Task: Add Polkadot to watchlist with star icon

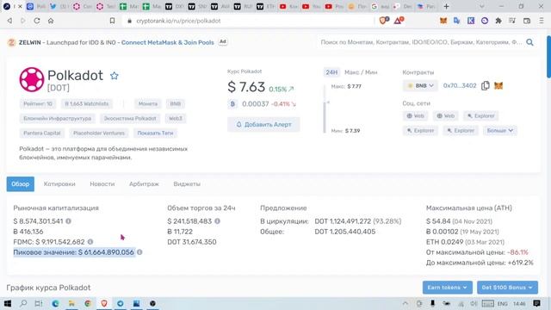Action: tap(114, 76)
